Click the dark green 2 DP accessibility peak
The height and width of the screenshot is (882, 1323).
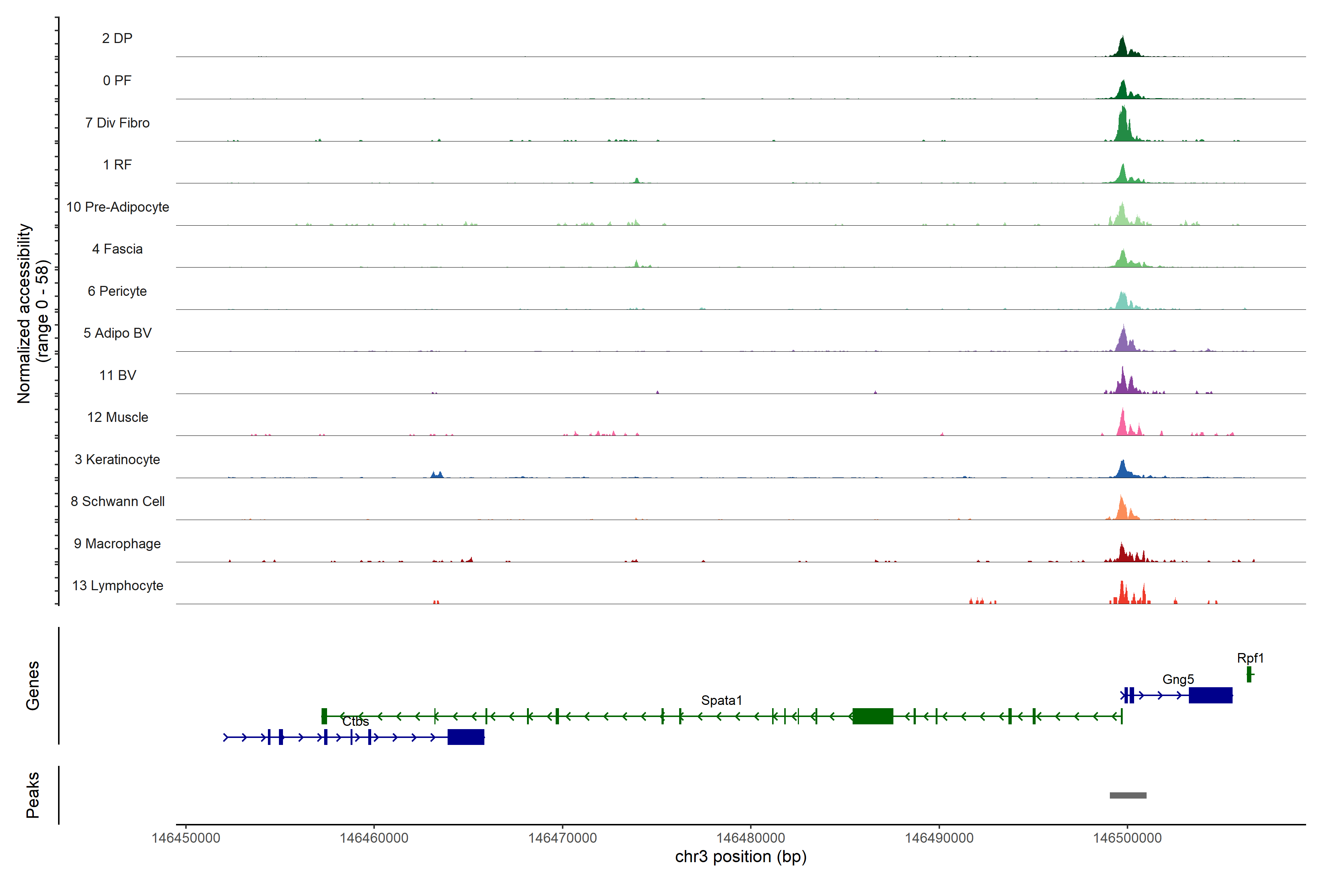pos(1123,49)
